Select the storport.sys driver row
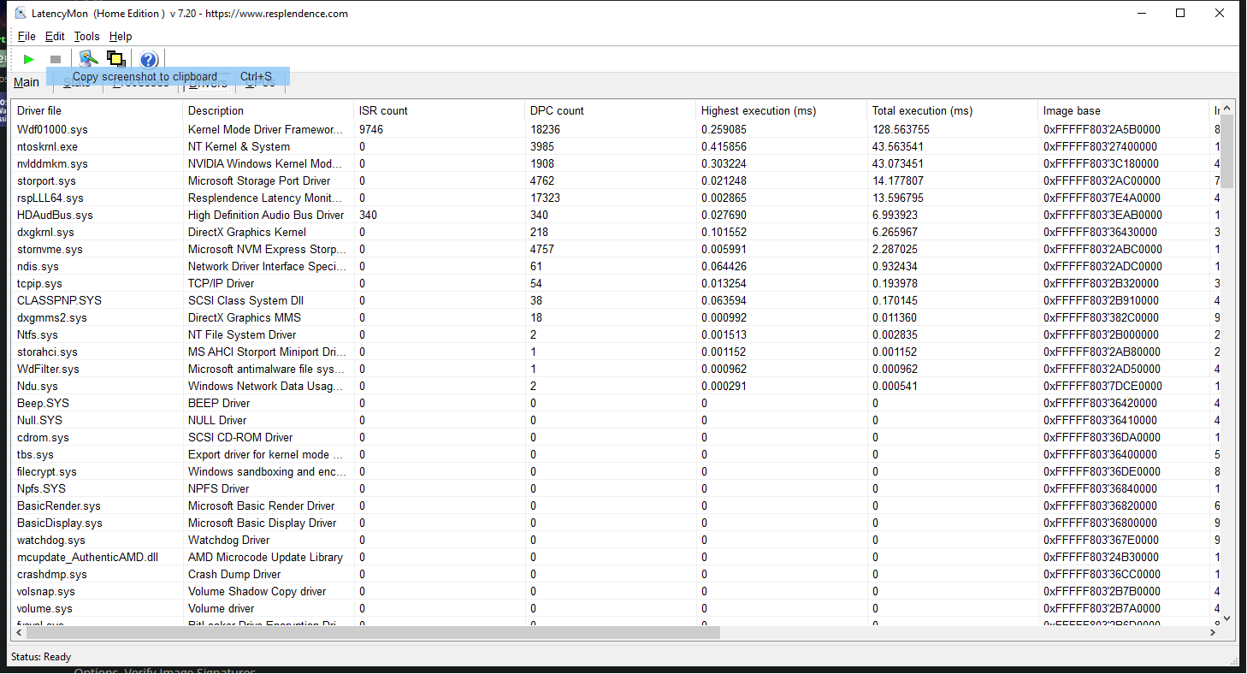1247x674 pixels. pos(616,180)
